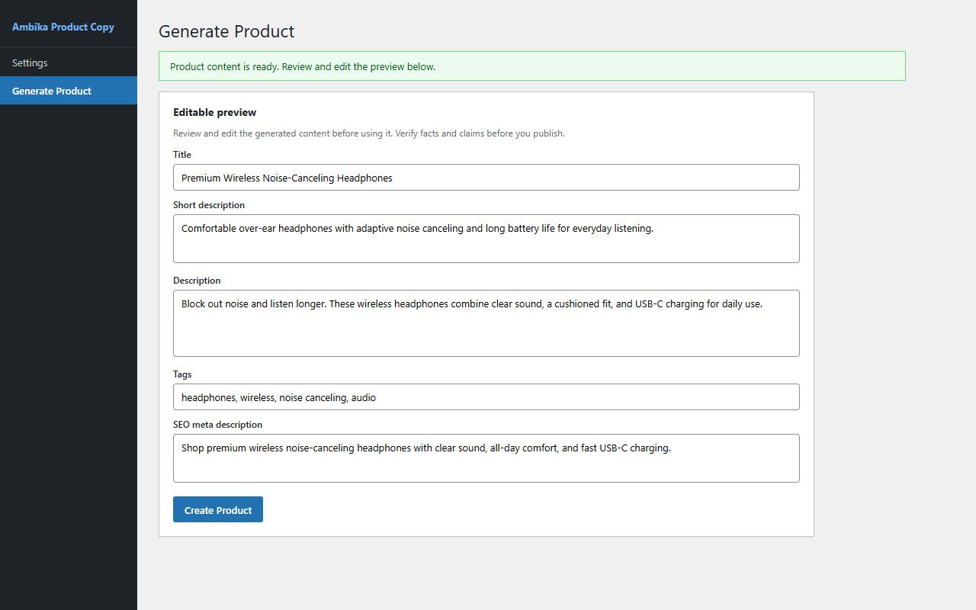Open the Settings sidebar item

click(69, 63)
